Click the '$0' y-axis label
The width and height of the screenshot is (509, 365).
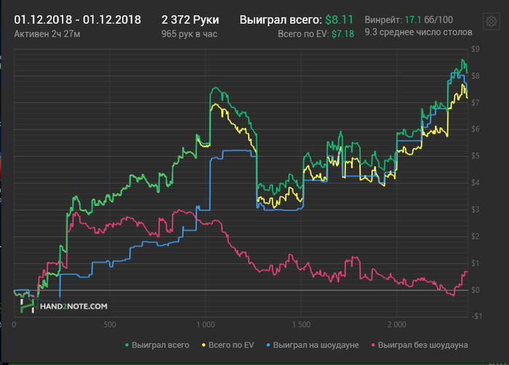click(x=476, y=290)
